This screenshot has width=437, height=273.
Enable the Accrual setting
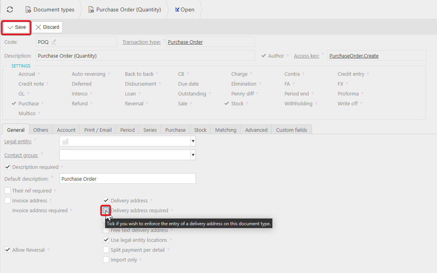[x=26, y=74]
